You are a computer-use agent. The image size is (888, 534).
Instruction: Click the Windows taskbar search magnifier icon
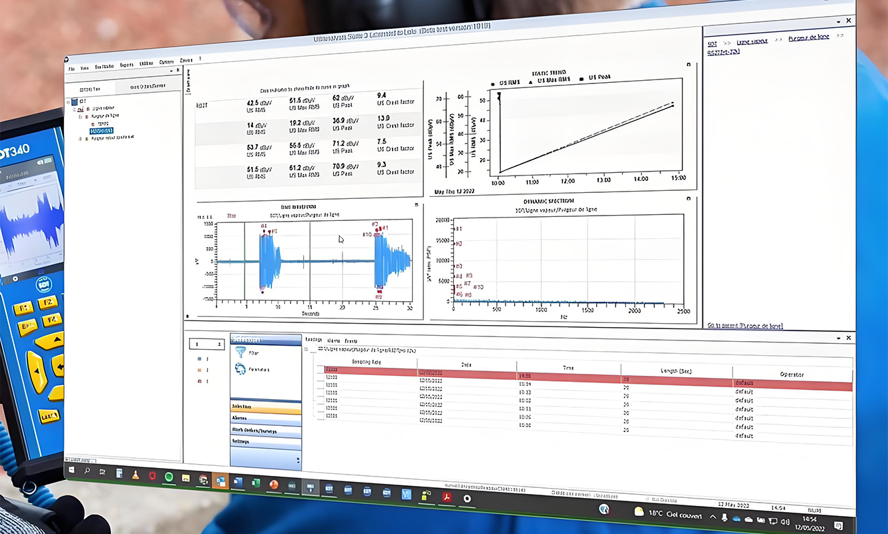87,471
